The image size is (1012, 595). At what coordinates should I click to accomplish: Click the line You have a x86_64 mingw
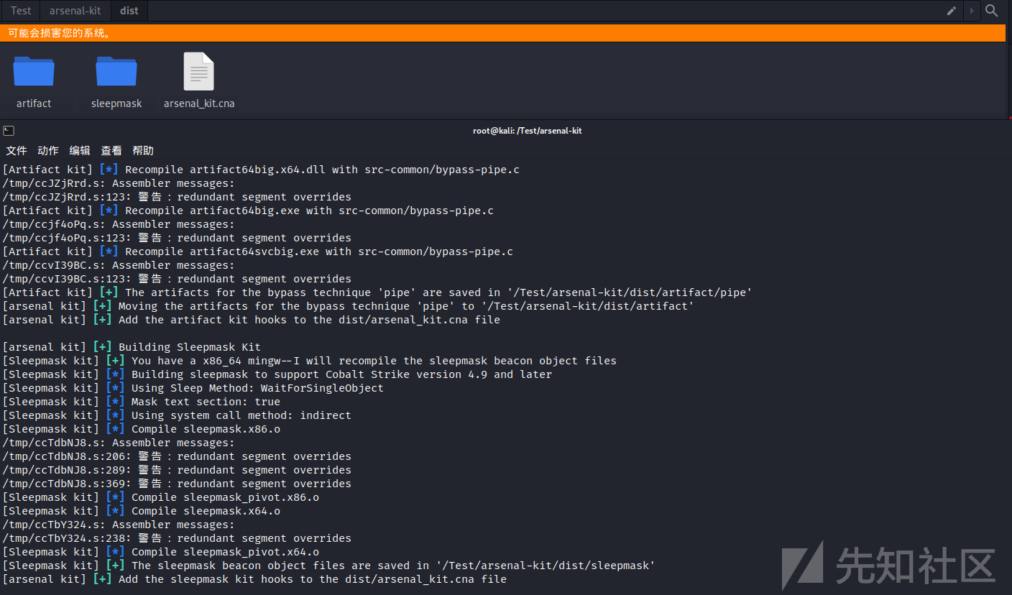coord(310,361)
